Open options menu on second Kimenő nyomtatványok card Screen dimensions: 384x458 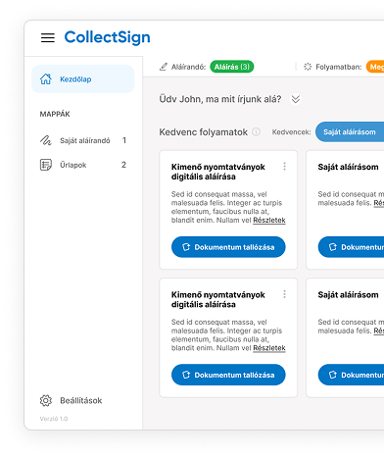pos(284,294)
